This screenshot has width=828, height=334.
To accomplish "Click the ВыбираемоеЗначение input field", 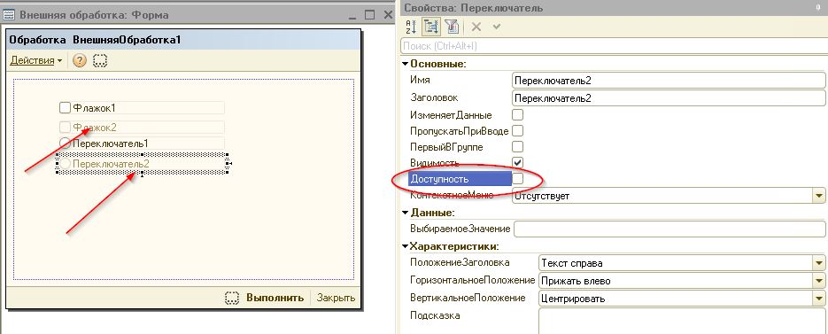I will 669,229.
